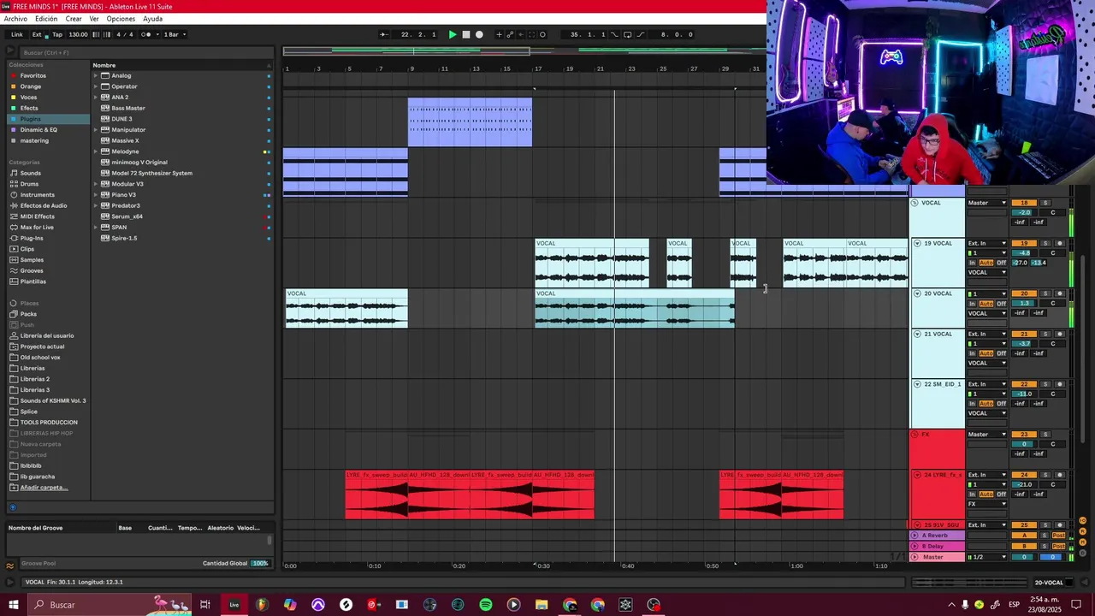Open the Plug-Ins category
Screen dimensions: 1095x616
coord(32,238)
